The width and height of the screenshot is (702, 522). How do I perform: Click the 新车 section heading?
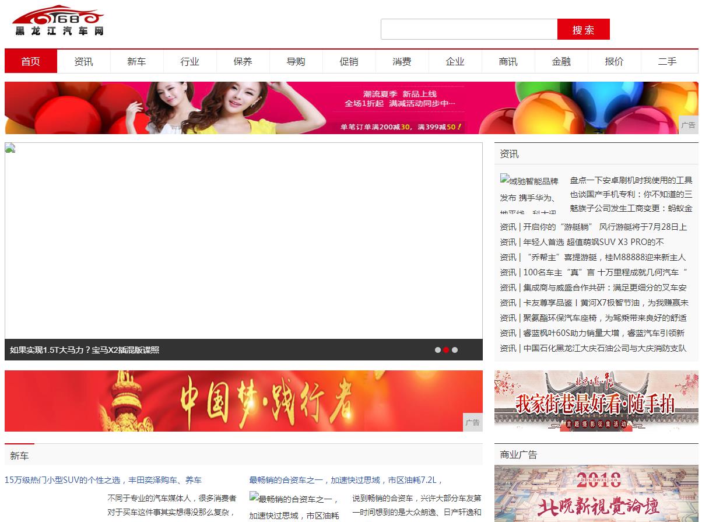click(19, 456)
